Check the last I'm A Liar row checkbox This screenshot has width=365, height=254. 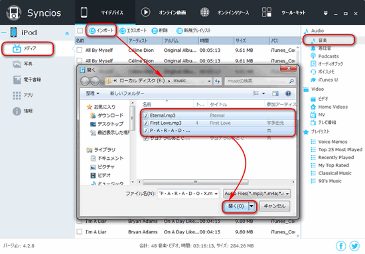click(80, 231)
